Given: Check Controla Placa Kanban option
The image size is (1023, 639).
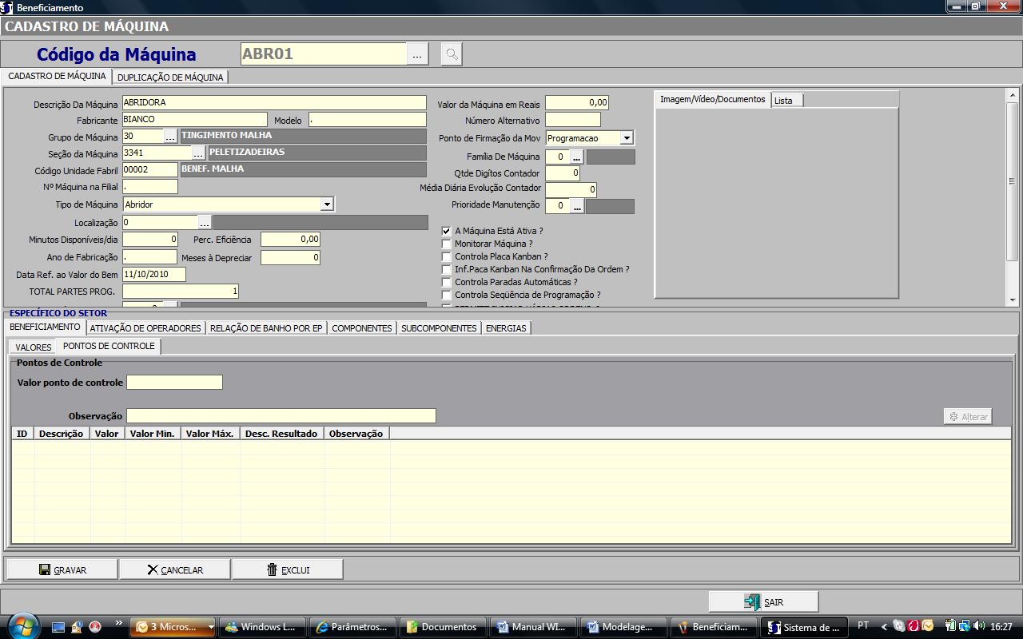Looking at the screenshot, I should [x=447, y=256].
